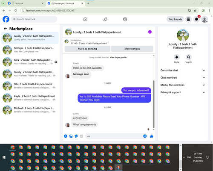Click the browser address bar URL
Image resolution: width=213 pixels, height=171 pixels.
pos(51,11)
